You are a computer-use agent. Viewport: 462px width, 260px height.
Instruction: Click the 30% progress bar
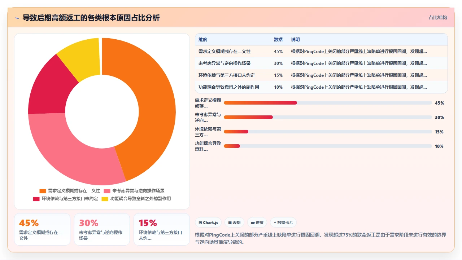pos(328,117)
